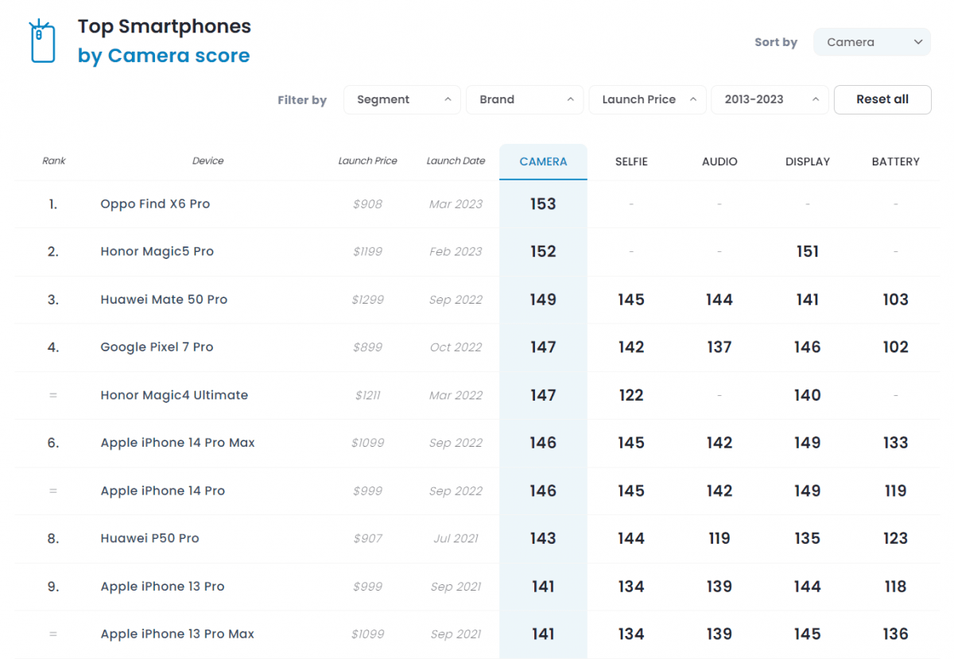The width and height of the screenshot is (954, 659).
Task: Click the Device column header
Action: point(208,161)
